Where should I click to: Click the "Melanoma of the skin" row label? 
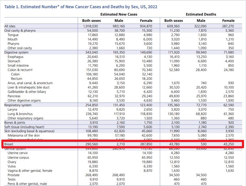click(x=24, y=135)
